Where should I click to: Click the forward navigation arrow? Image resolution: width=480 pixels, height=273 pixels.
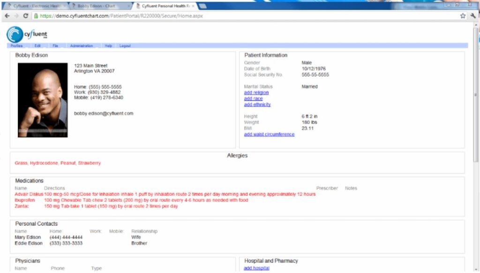(x=17, y=15)
